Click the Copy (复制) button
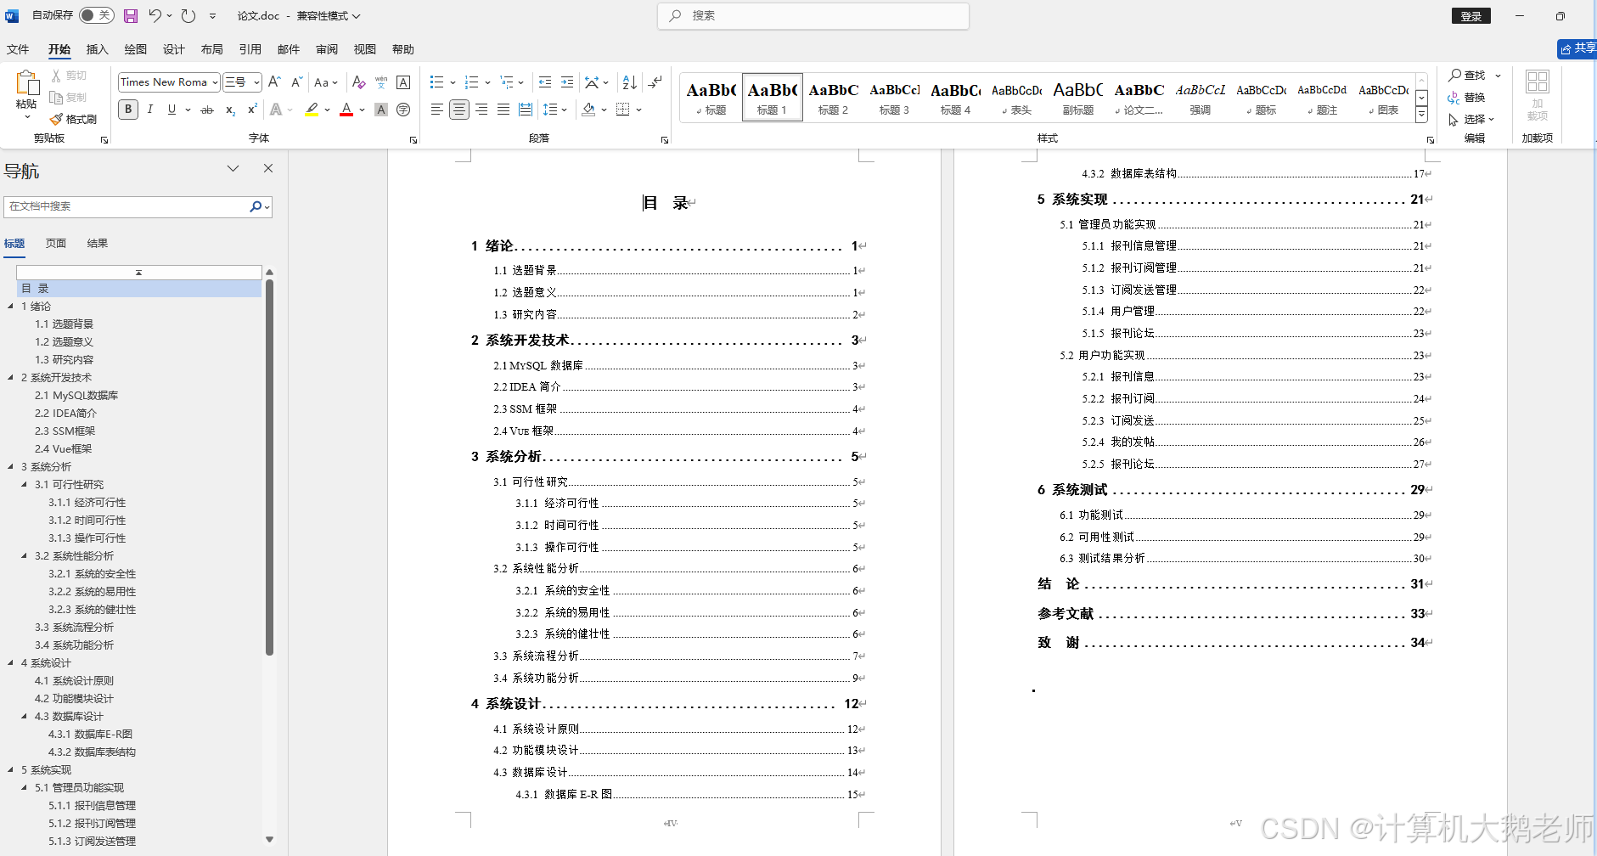Viewport: 1597px width, 856px height. click(69, 98)
